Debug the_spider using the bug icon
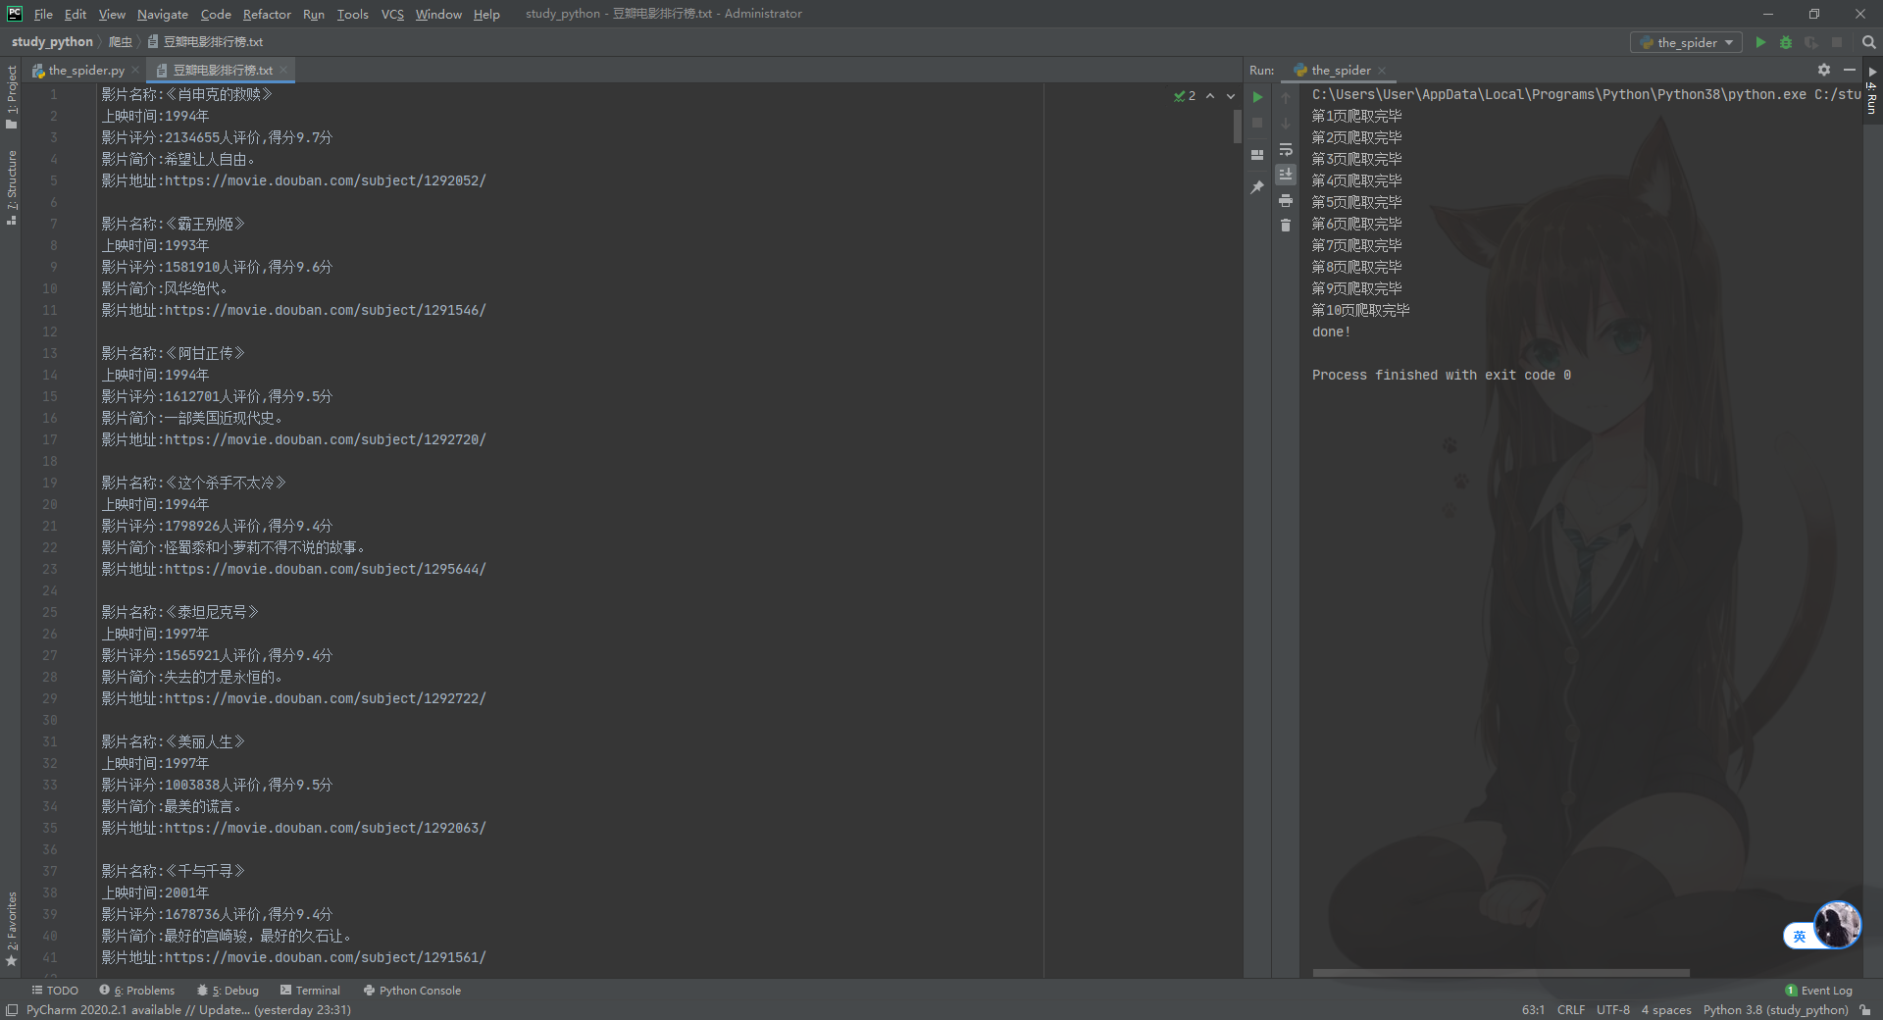 click(x=1786, y=42)
